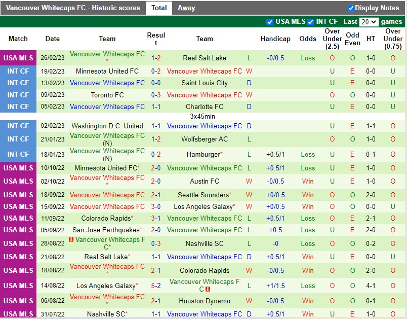Click the Nashville SC team link
The height and width of the screenshot is (319, 407).
[x=205, y=243]
